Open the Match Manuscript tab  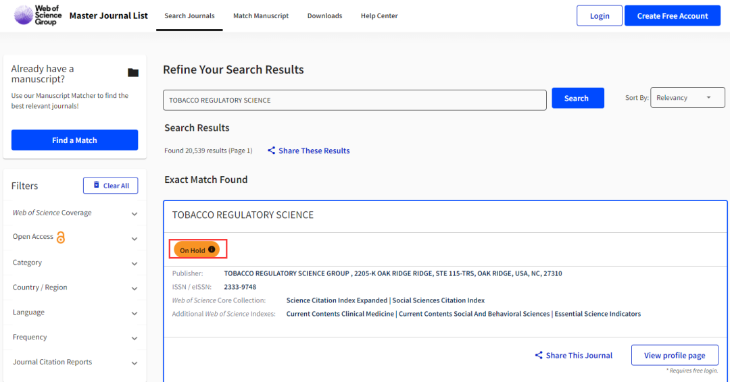(261, 16)
